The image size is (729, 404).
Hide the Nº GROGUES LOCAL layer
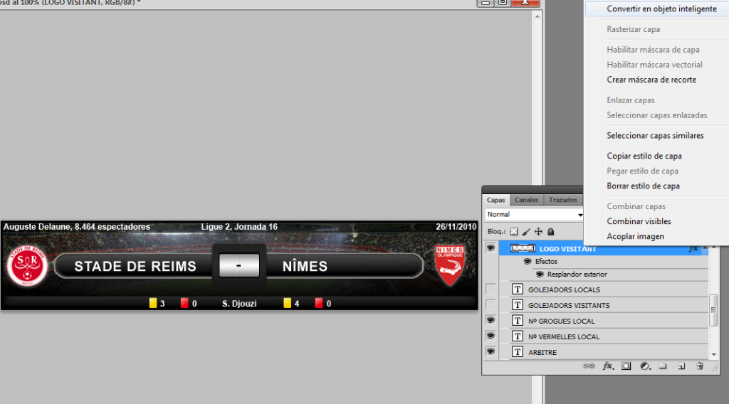[491, 320]
